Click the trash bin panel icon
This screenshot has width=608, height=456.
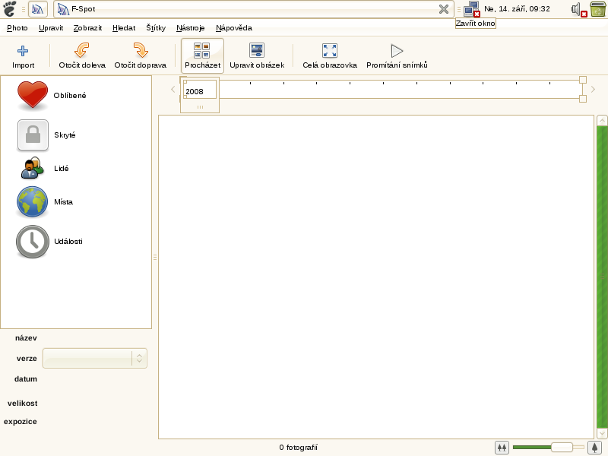(x=598, y=9)
